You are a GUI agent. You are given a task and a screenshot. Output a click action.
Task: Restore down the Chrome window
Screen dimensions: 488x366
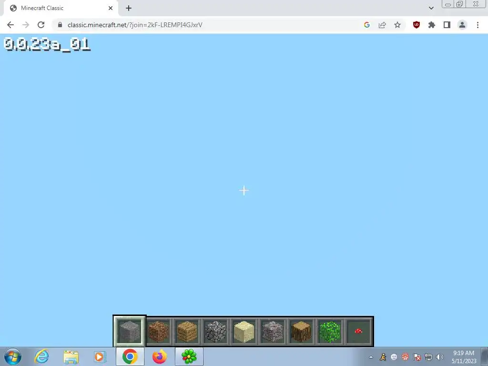[x=459, y=4]
